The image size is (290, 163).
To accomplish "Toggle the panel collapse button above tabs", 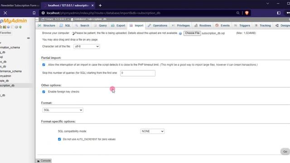I will tap(37, 19).
